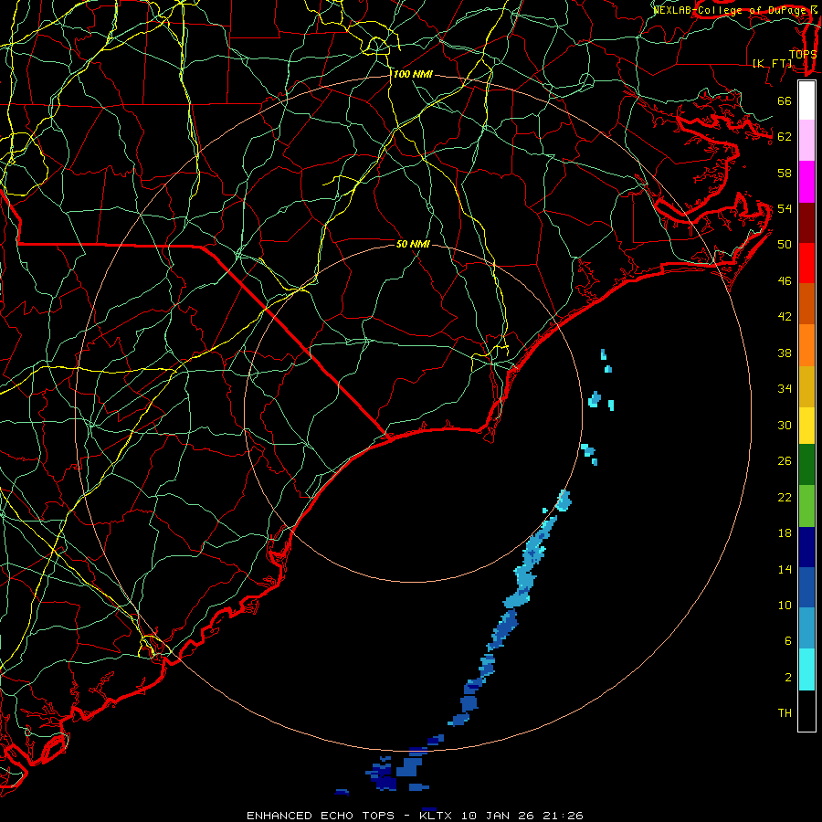
Task: Select the light green 26 kft swatch
Action: [x=806, y=506]
